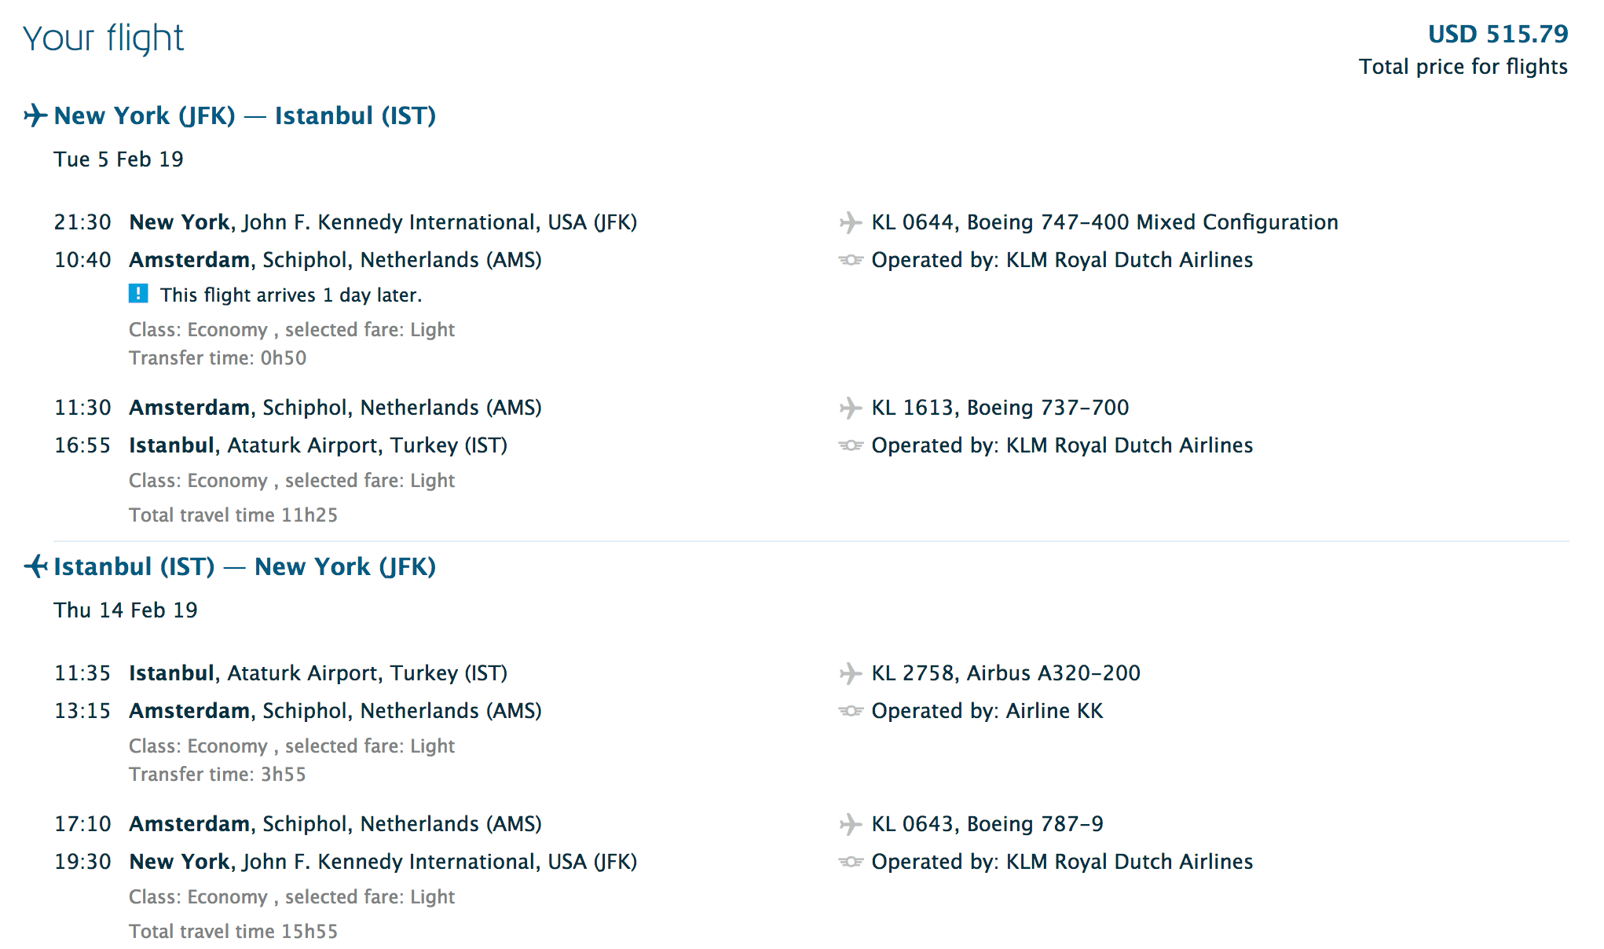
Task: Click operator icon beside KL 0643's KLM operator
Action: pos(851,862)
